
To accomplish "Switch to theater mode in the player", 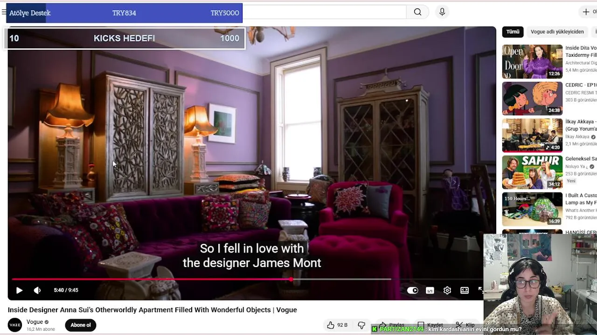I will pos(465,290).
